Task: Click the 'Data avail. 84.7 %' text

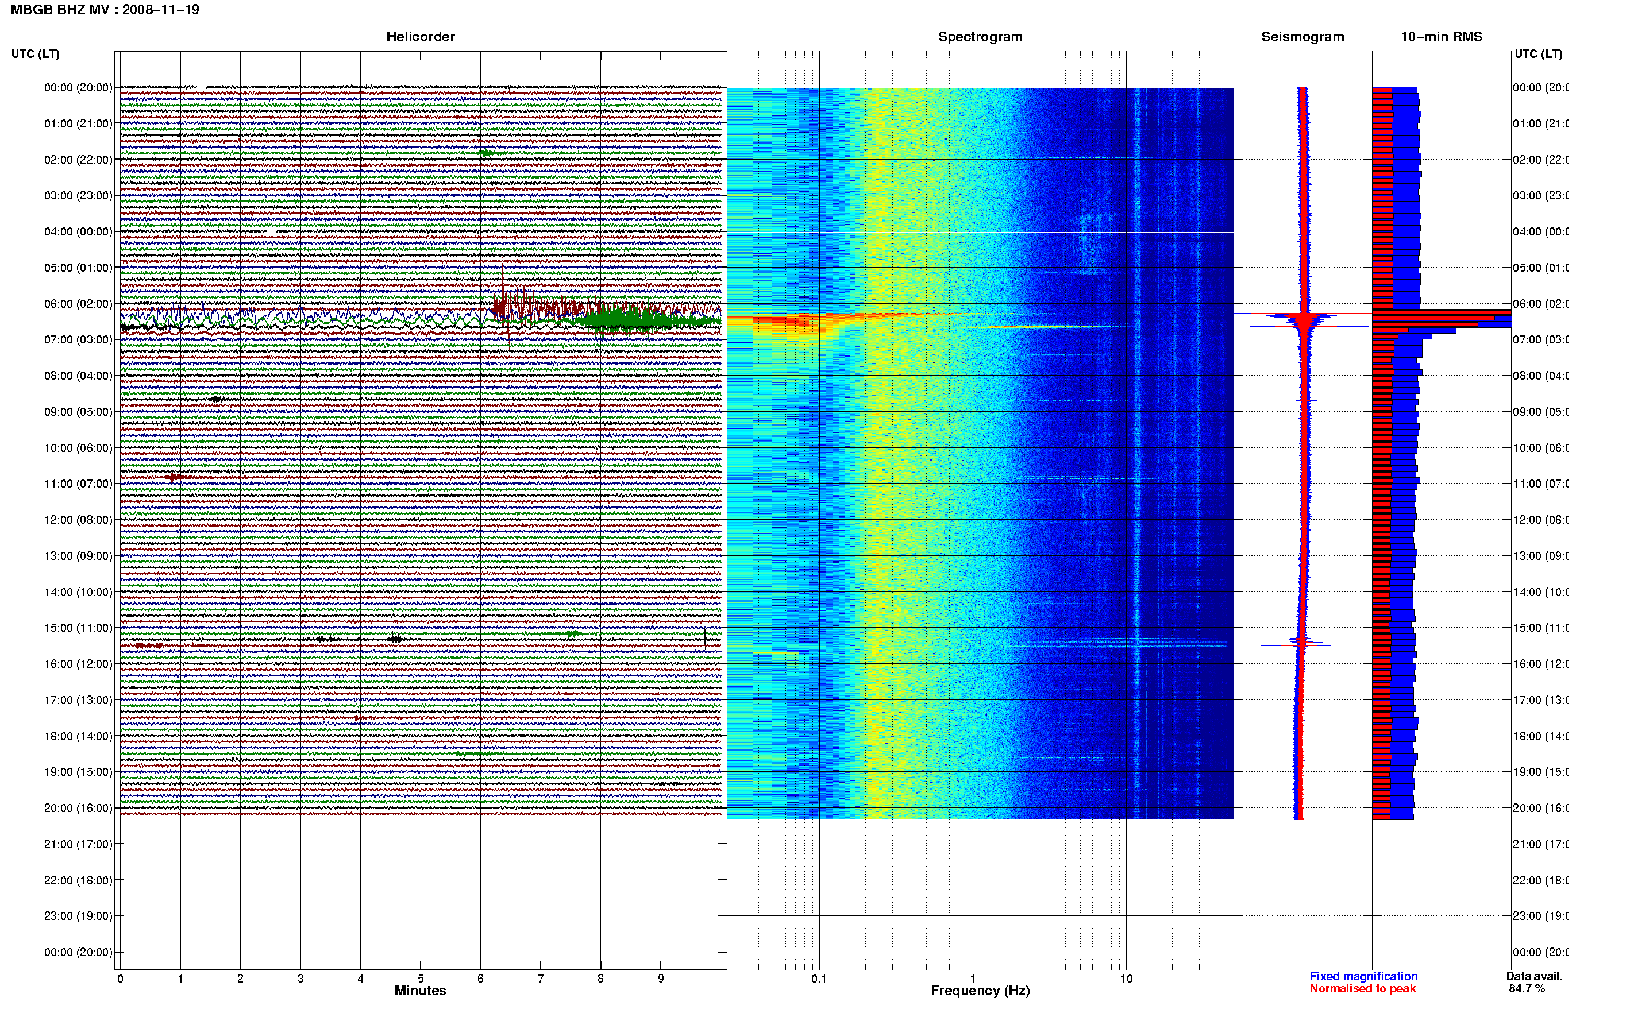Action: 1534,983
